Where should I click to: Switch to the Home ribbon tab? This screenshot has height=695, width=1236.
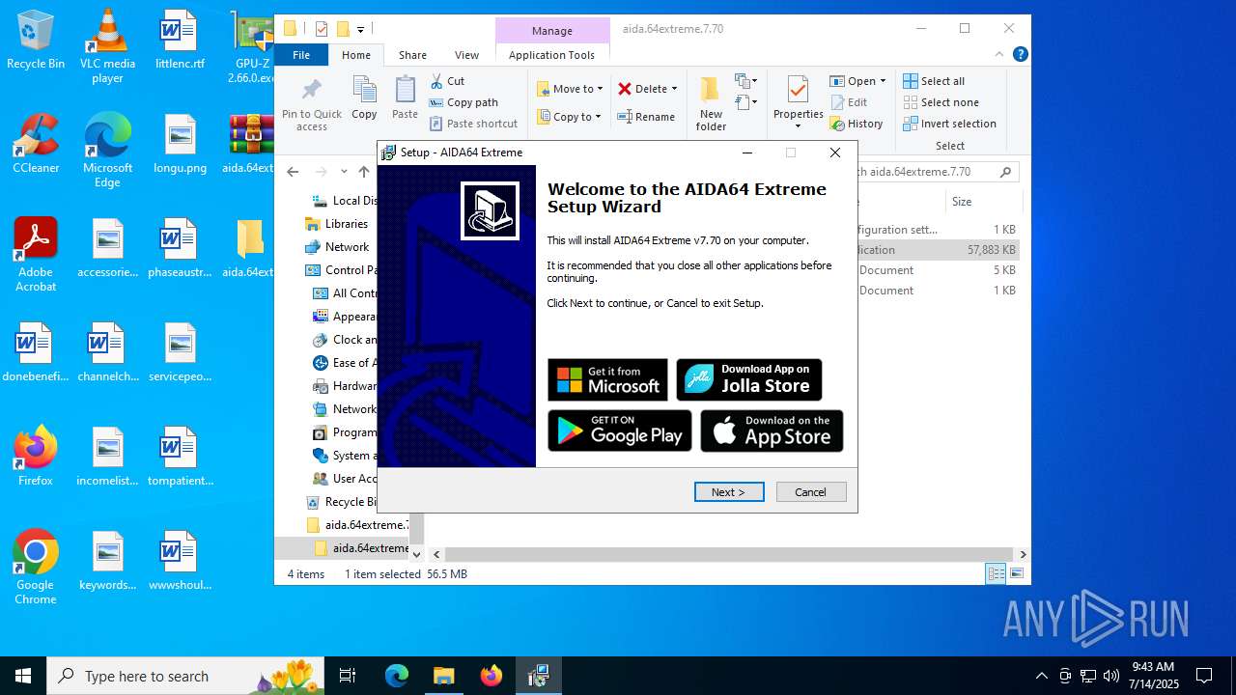coord(356,55)
